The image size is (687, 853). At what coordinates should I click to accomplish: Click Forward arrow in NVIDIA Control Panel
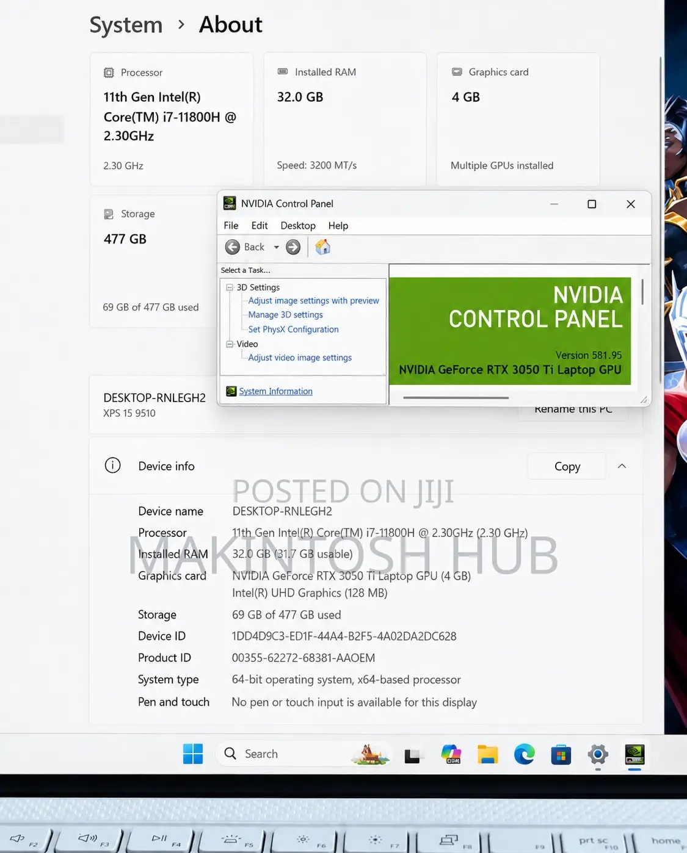coord(293,247)
